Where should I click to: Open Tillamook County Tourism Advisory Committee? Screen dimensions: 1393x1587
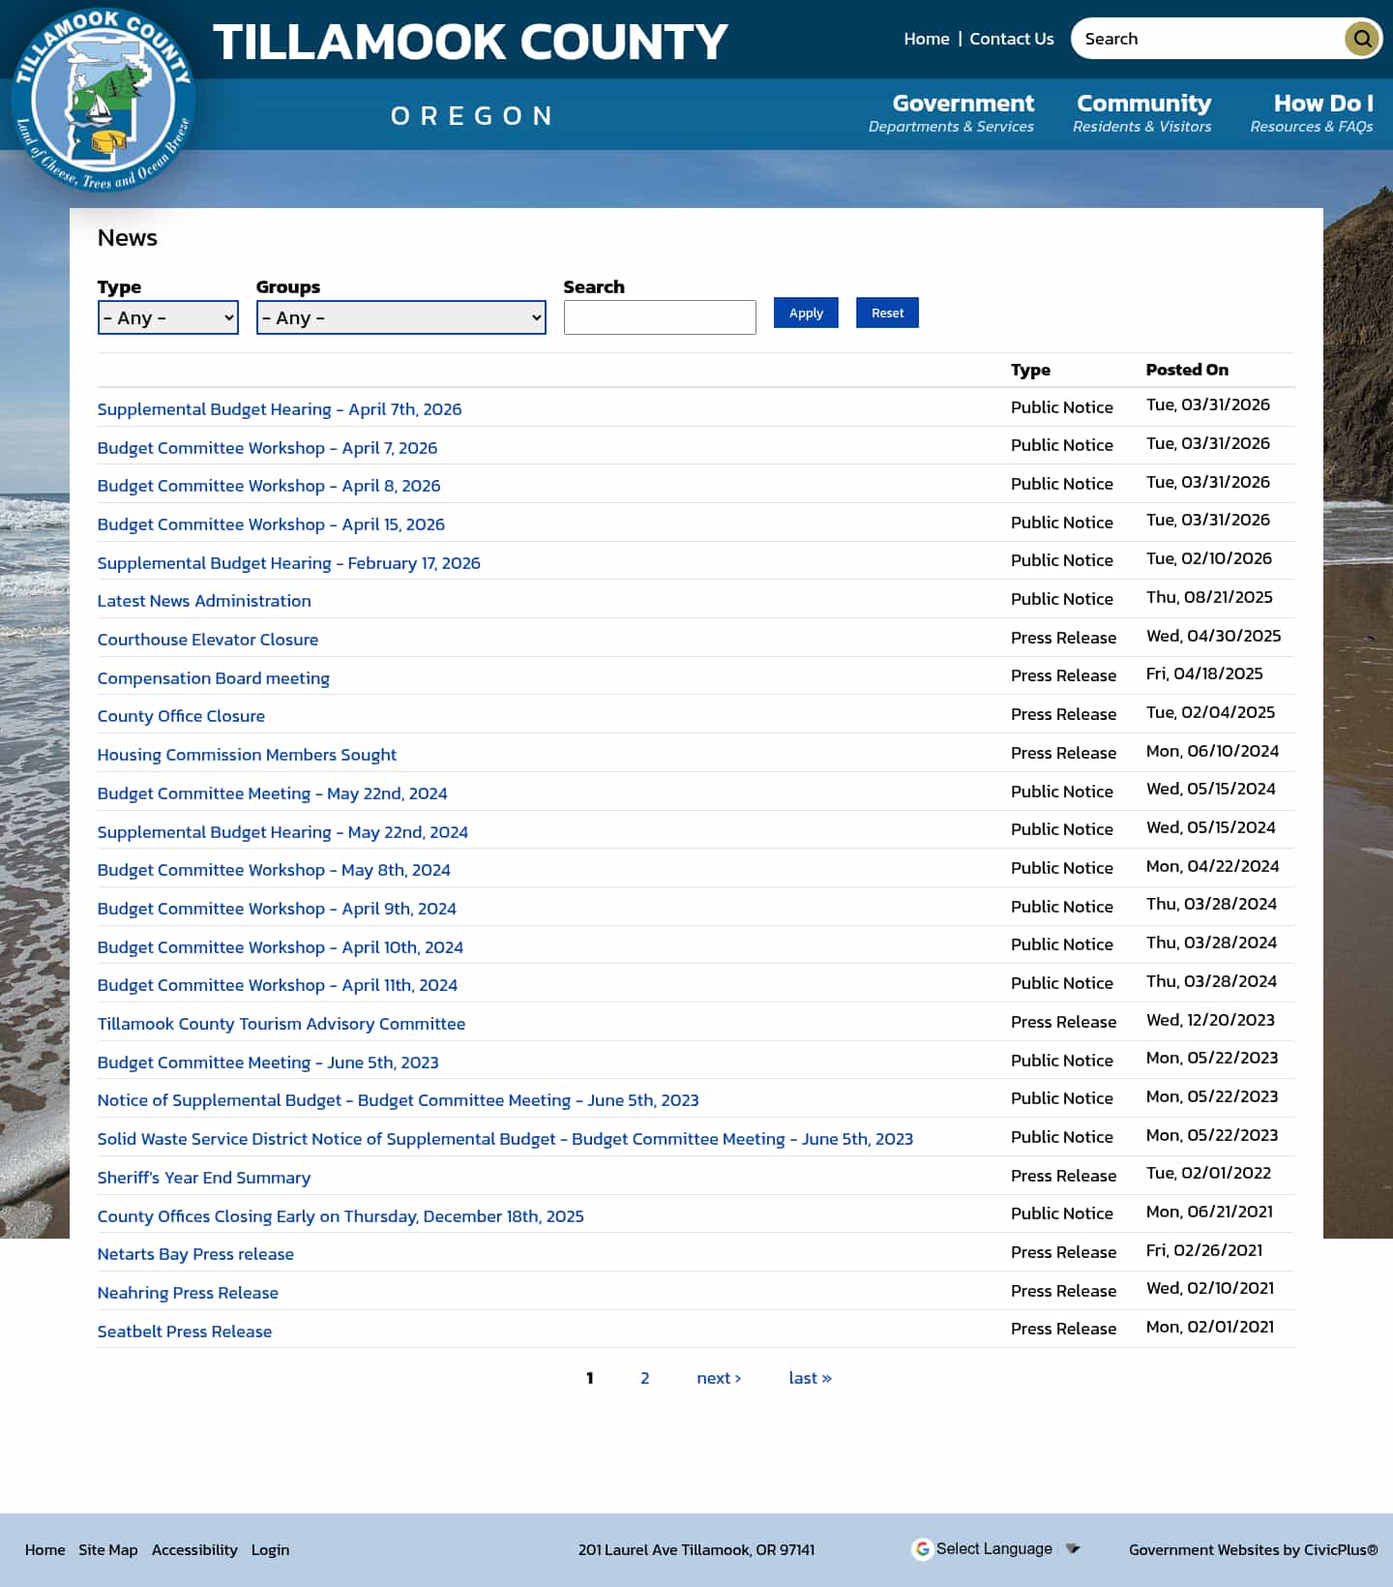[x=282, y=1024]
